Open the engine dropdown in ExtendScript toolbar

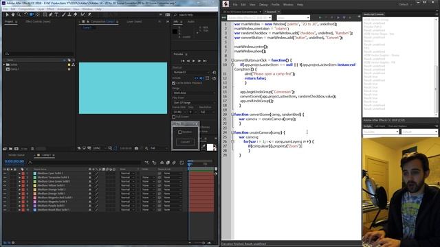293,18
